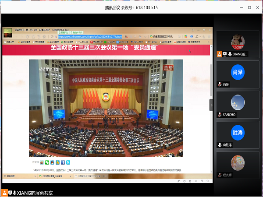Share the article on Facebook
This screenshot has width=263, height=197.
63,162
